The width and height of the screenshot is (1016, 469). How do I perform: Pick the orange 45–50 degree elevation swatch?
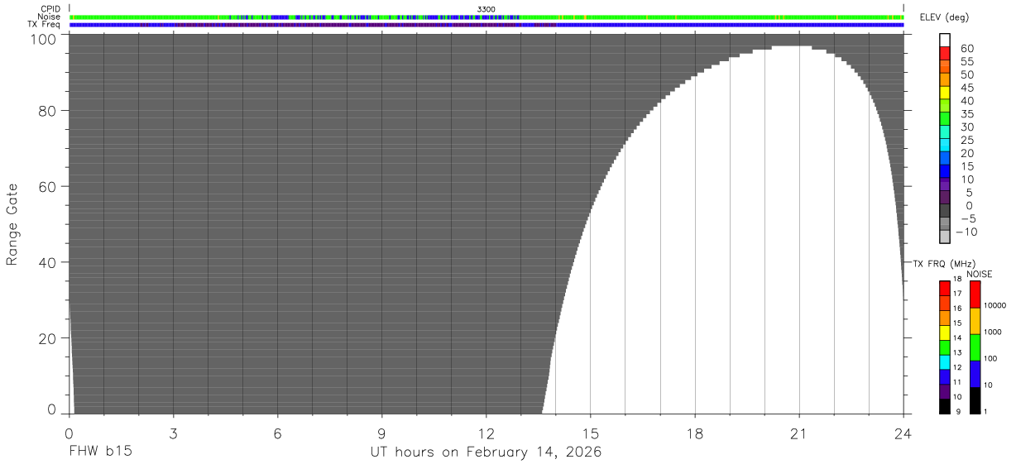pyautogui.click(x=945, y=81)
